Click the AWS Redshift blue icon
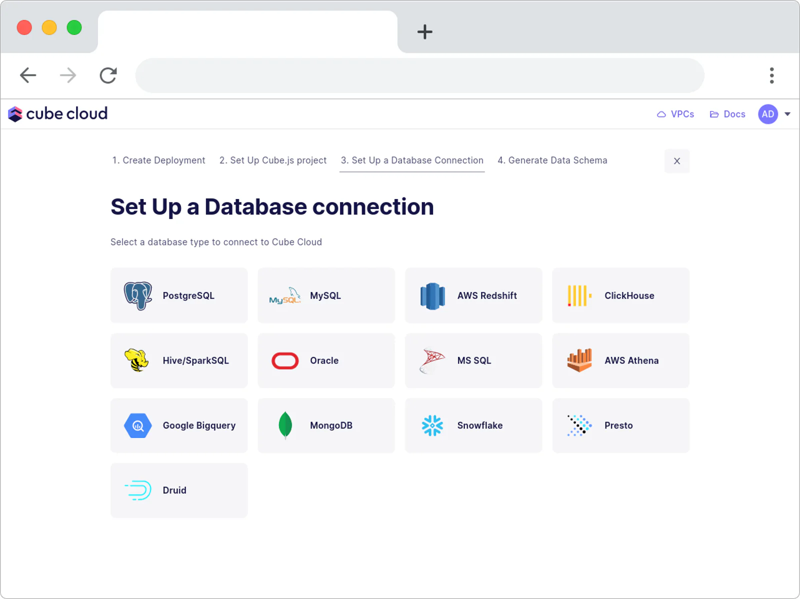 point(432,296)
